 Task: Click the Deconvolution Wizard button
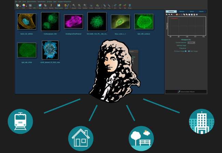click(x=186, y=92)
